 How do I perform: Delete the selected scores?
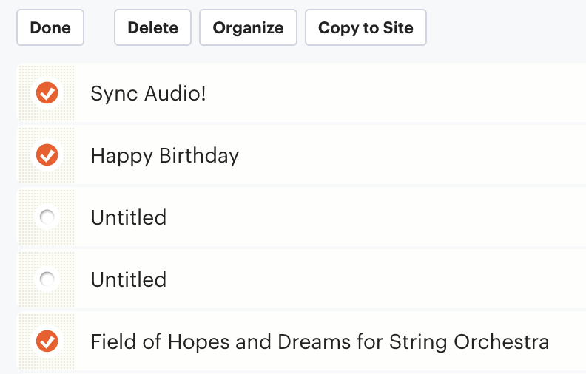[153, 27]
